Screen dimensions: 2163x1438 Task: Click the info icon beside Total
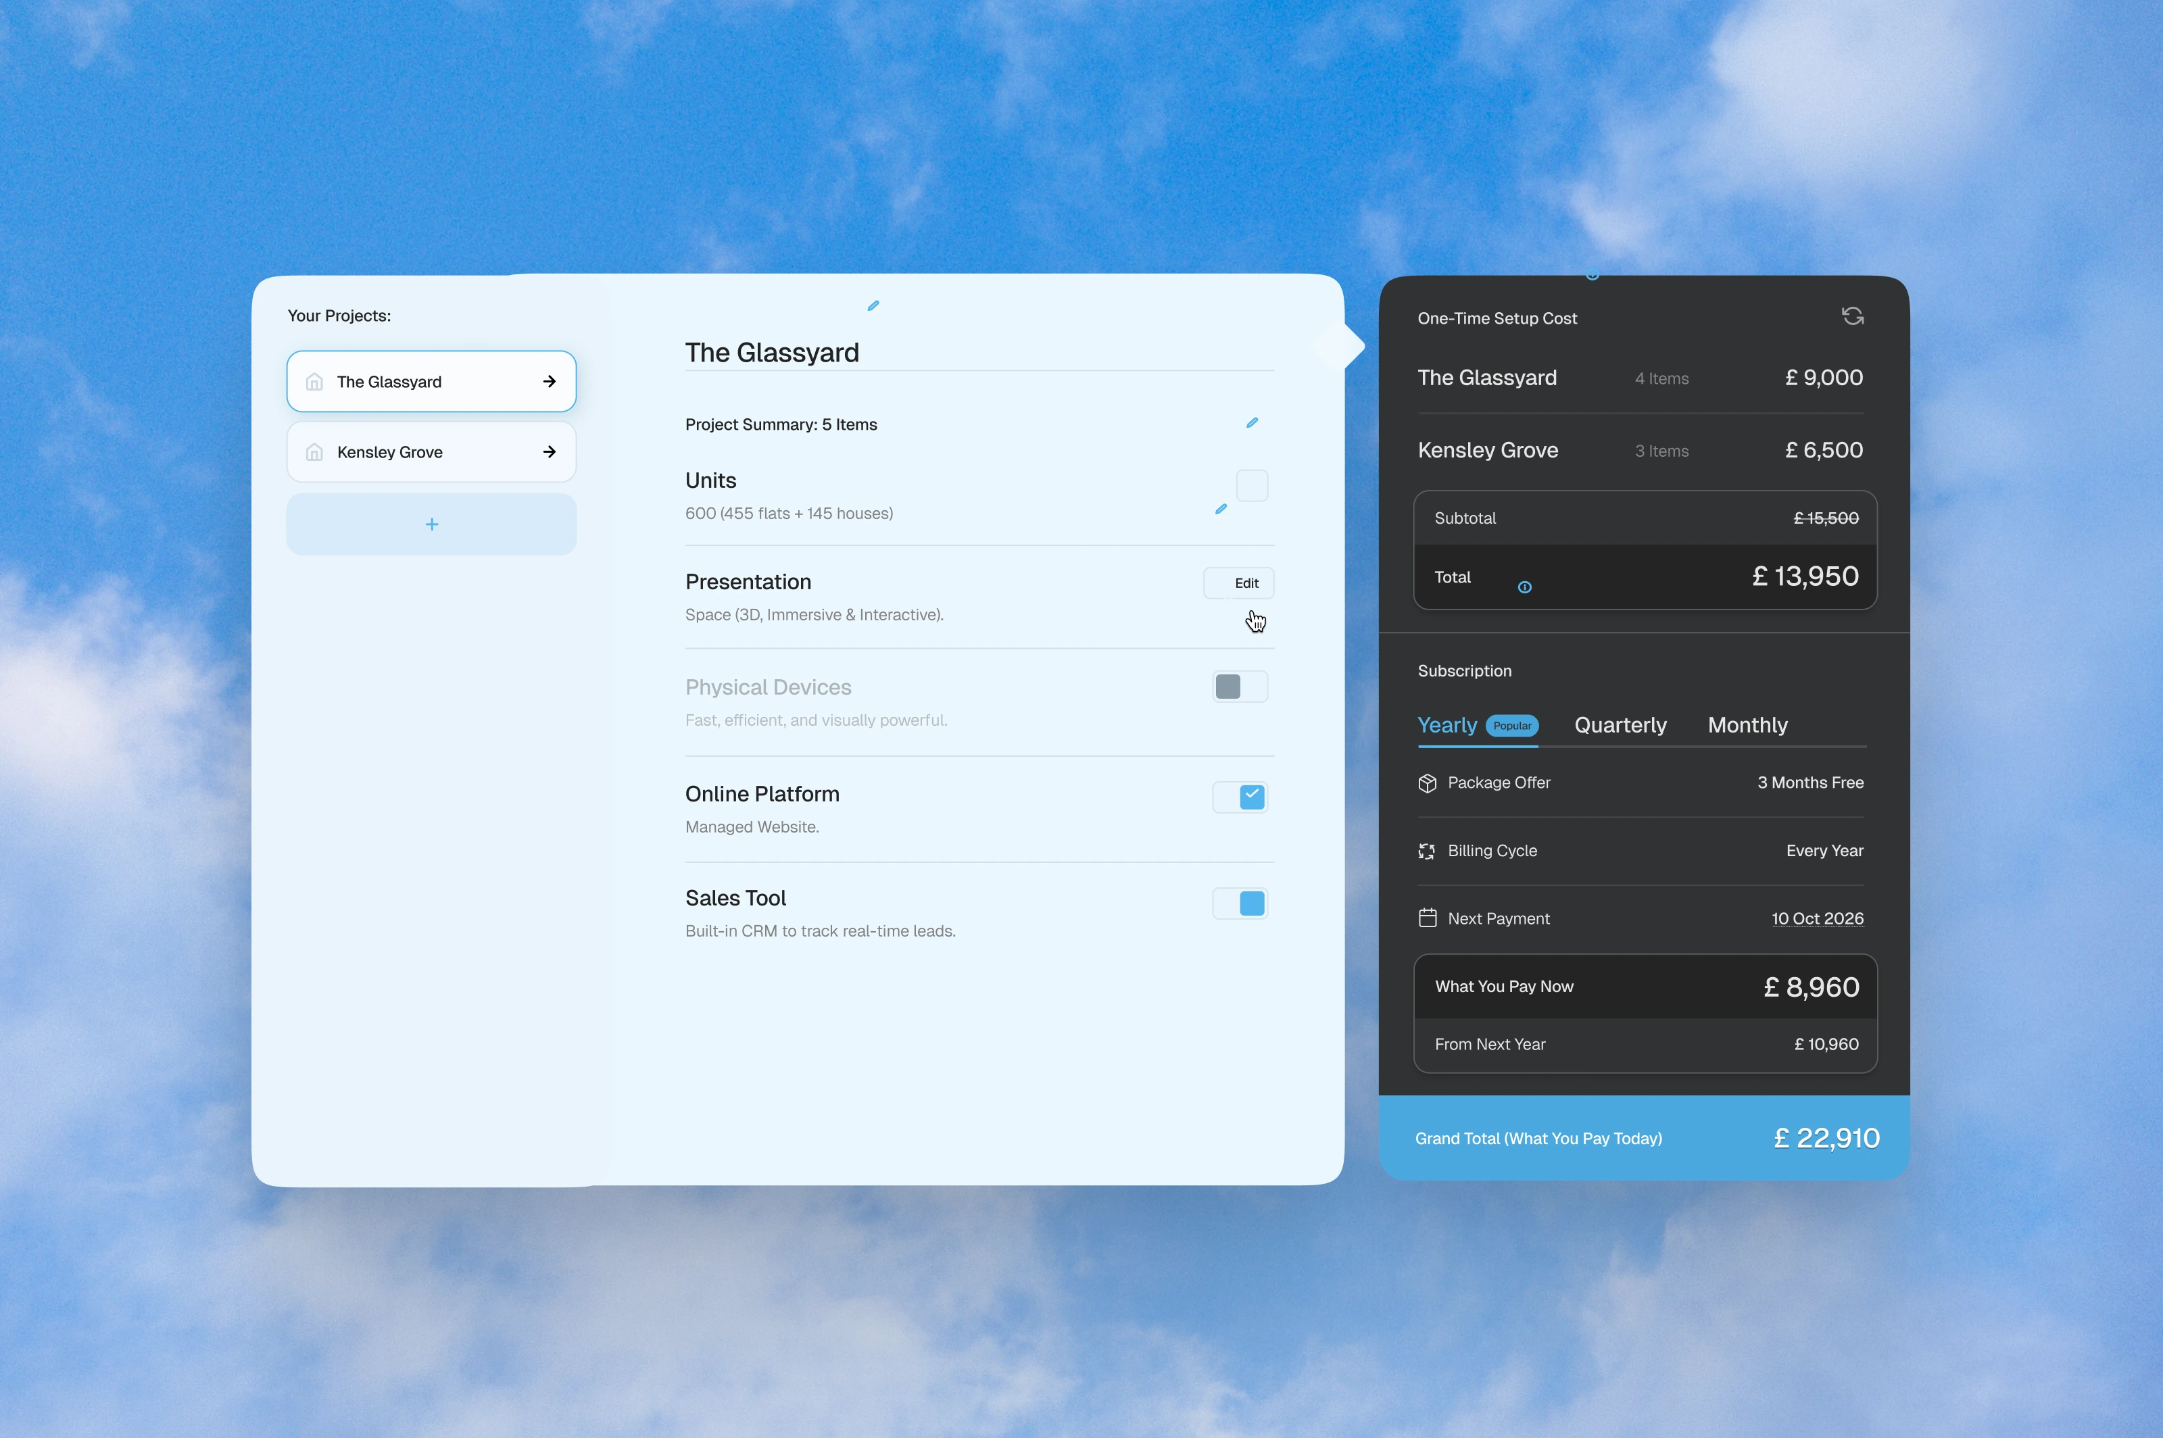pyautogui.click(x=1524, y=587)
